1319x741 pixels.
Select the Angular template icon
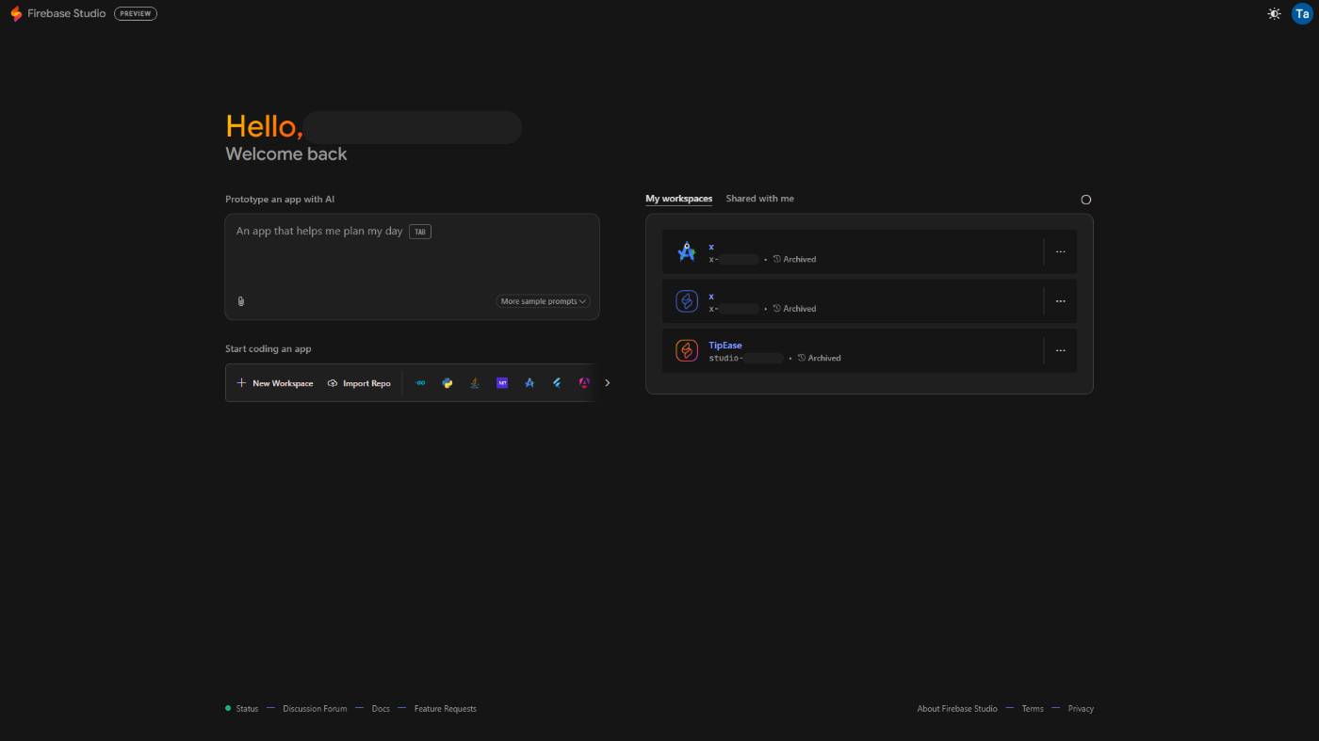[584, 383]
